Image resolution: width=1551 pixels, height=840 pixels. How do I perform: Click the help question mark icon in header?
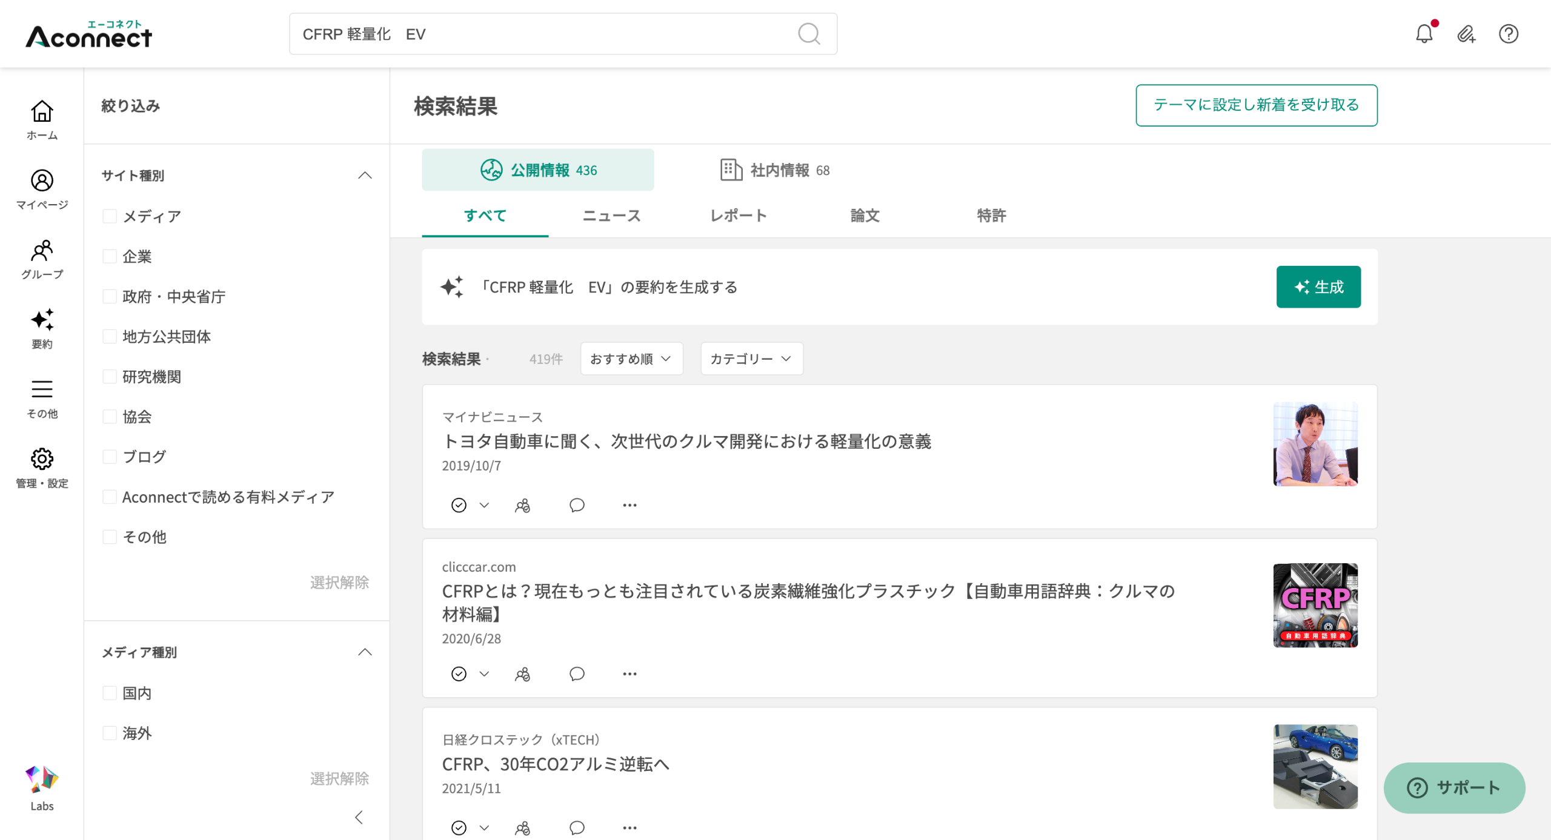point(1508,34)
